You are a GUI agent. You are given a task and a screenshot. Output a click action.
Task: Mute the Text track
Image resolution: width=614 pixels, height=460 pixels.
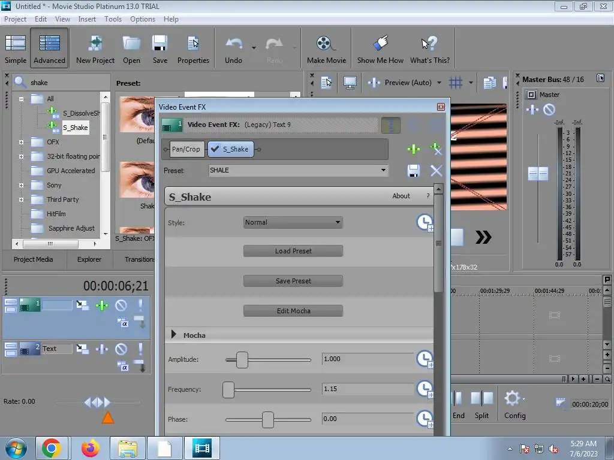121,349
